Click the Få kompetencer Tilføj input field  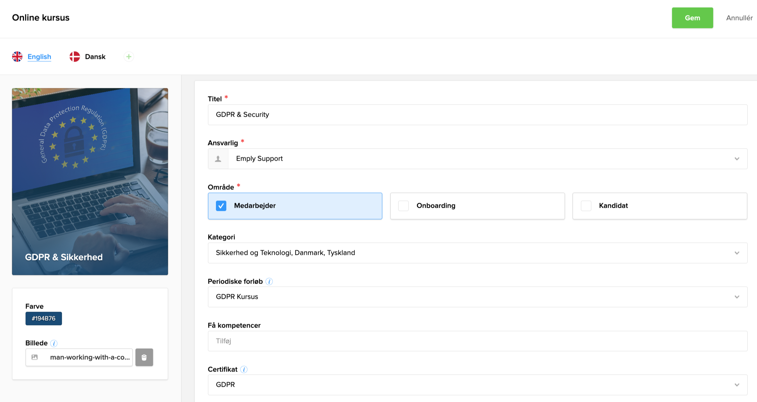click(x=477, y=341)
